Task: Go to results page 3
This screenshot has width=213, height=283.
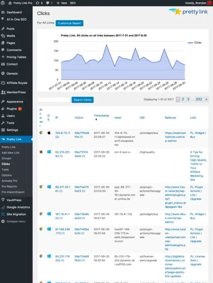Action: (188, 99)
